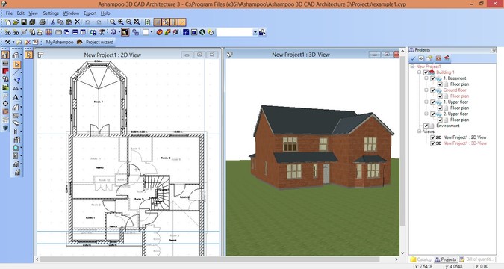
Task: Click the Open file folder icon
Action: pyautogui.click(x=16, y=22)
